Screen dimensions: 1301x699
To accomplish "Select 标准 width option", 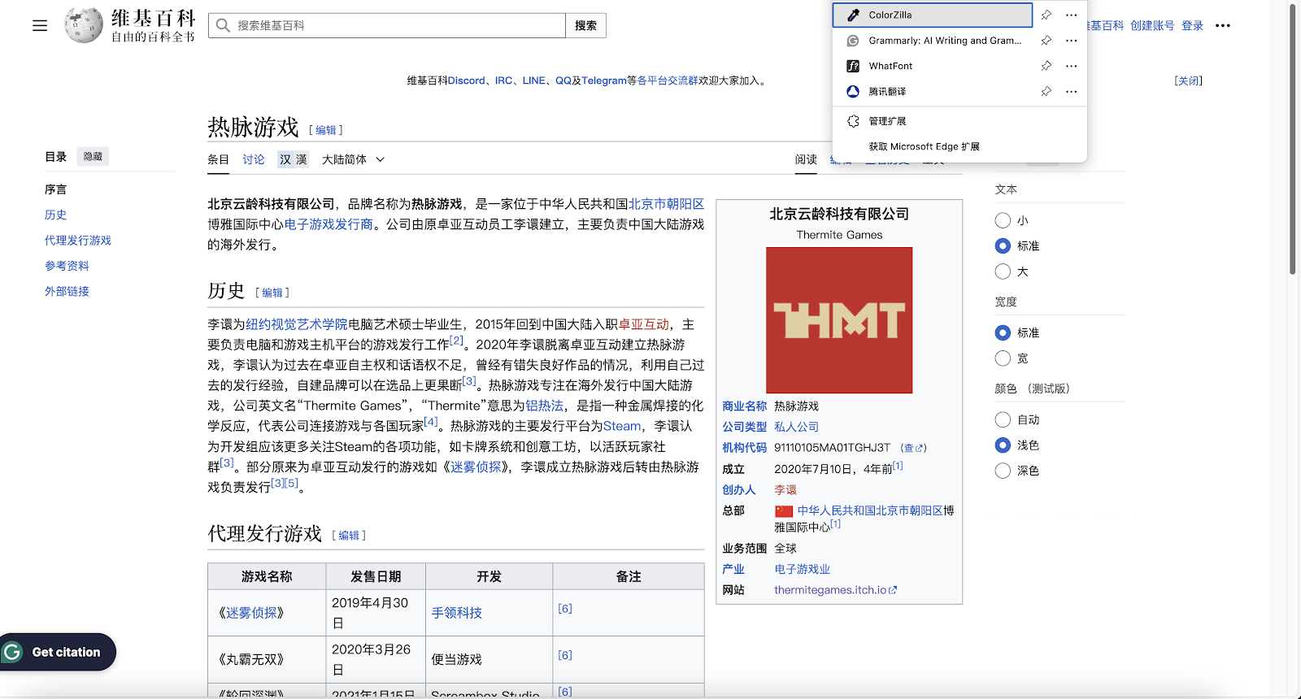I will (1003, 332).
